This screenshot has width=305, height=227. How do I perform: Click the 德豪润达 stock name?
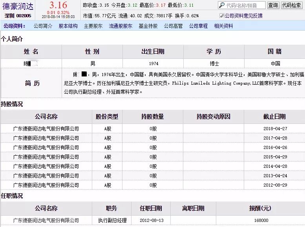[18, 6]
